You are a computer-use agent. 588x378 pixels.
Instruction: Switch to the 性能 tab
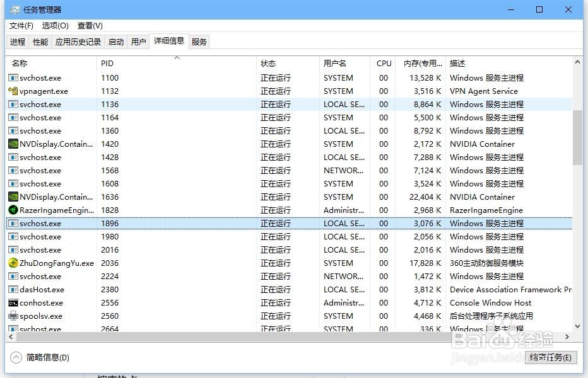40,42
